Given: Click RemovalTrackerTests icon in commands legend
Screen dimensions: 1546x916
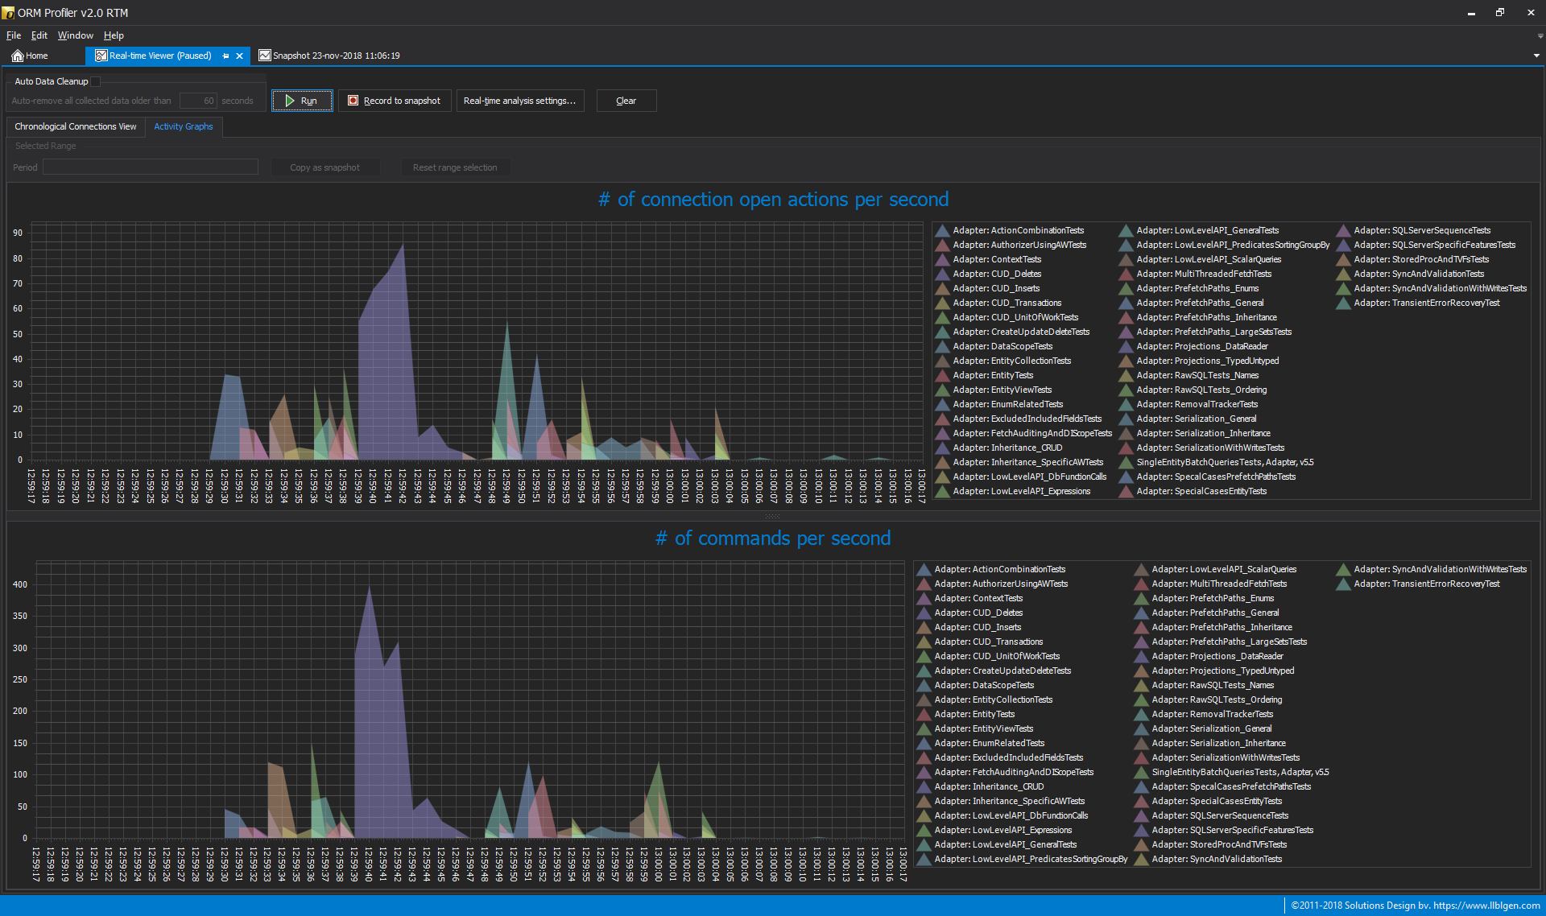Looking at the screenshot, I should (x=1141, y=714).
